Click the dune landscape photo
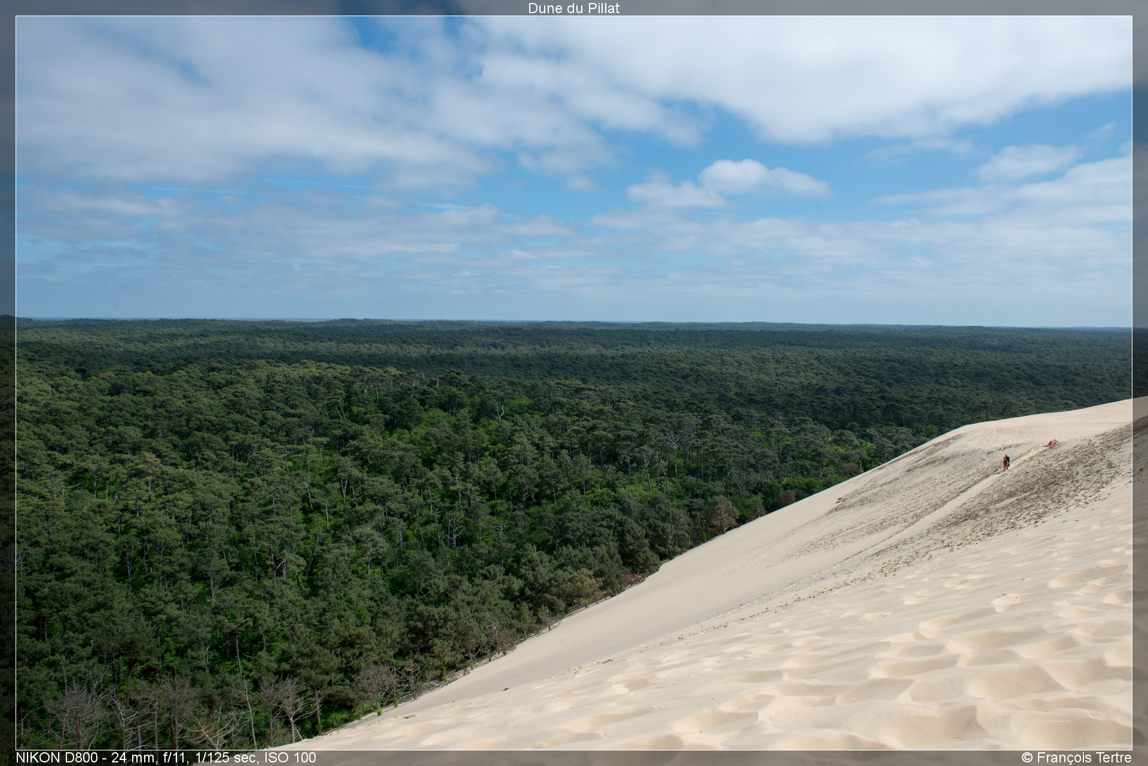This screenshot has height=766, width=1148. click(574, 383)
